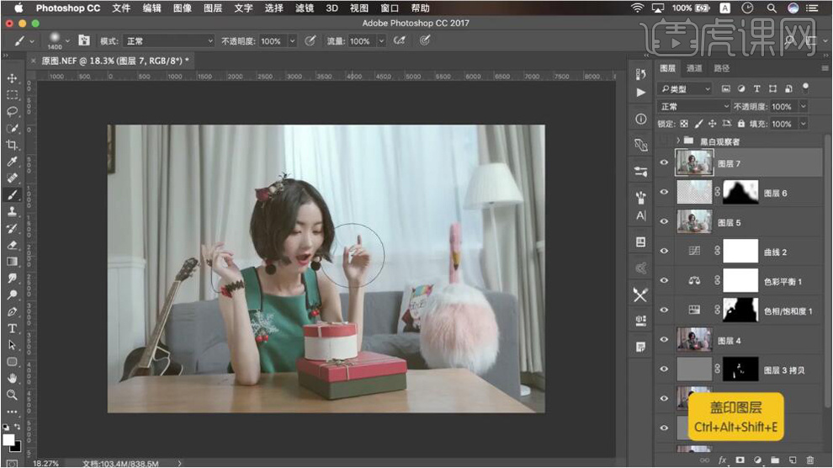Select the Smudge tool

12,279
